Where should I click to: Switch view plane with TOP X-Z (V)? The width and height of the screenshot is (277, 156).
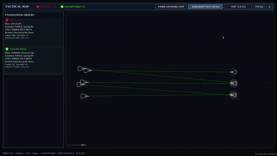tap(238, 7)
